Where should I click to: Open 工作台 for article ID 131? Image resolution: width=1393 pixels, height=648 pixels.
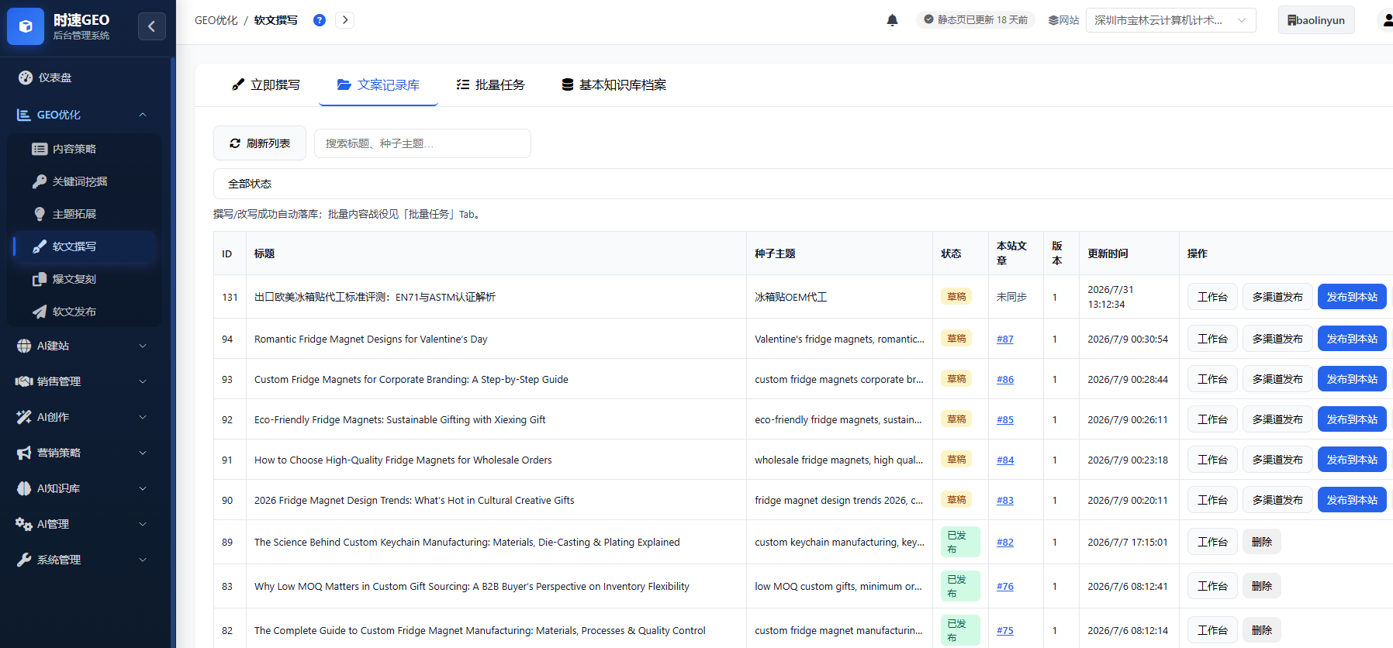pos(1212,297)
